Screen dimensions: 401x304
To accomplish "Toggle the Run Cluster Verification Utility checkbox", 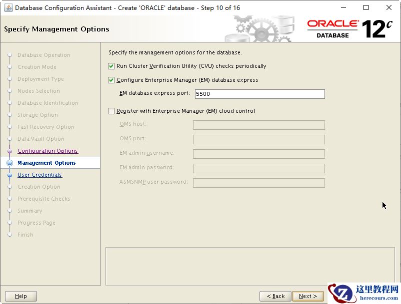I will pos(111,66).
